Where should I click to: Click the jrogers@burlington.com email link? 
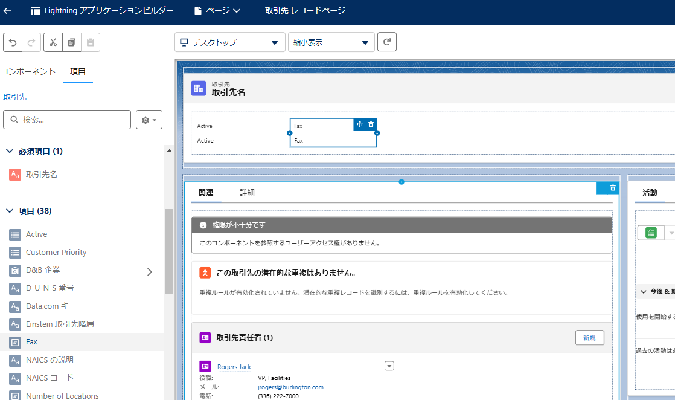click(x=290, y=387)
